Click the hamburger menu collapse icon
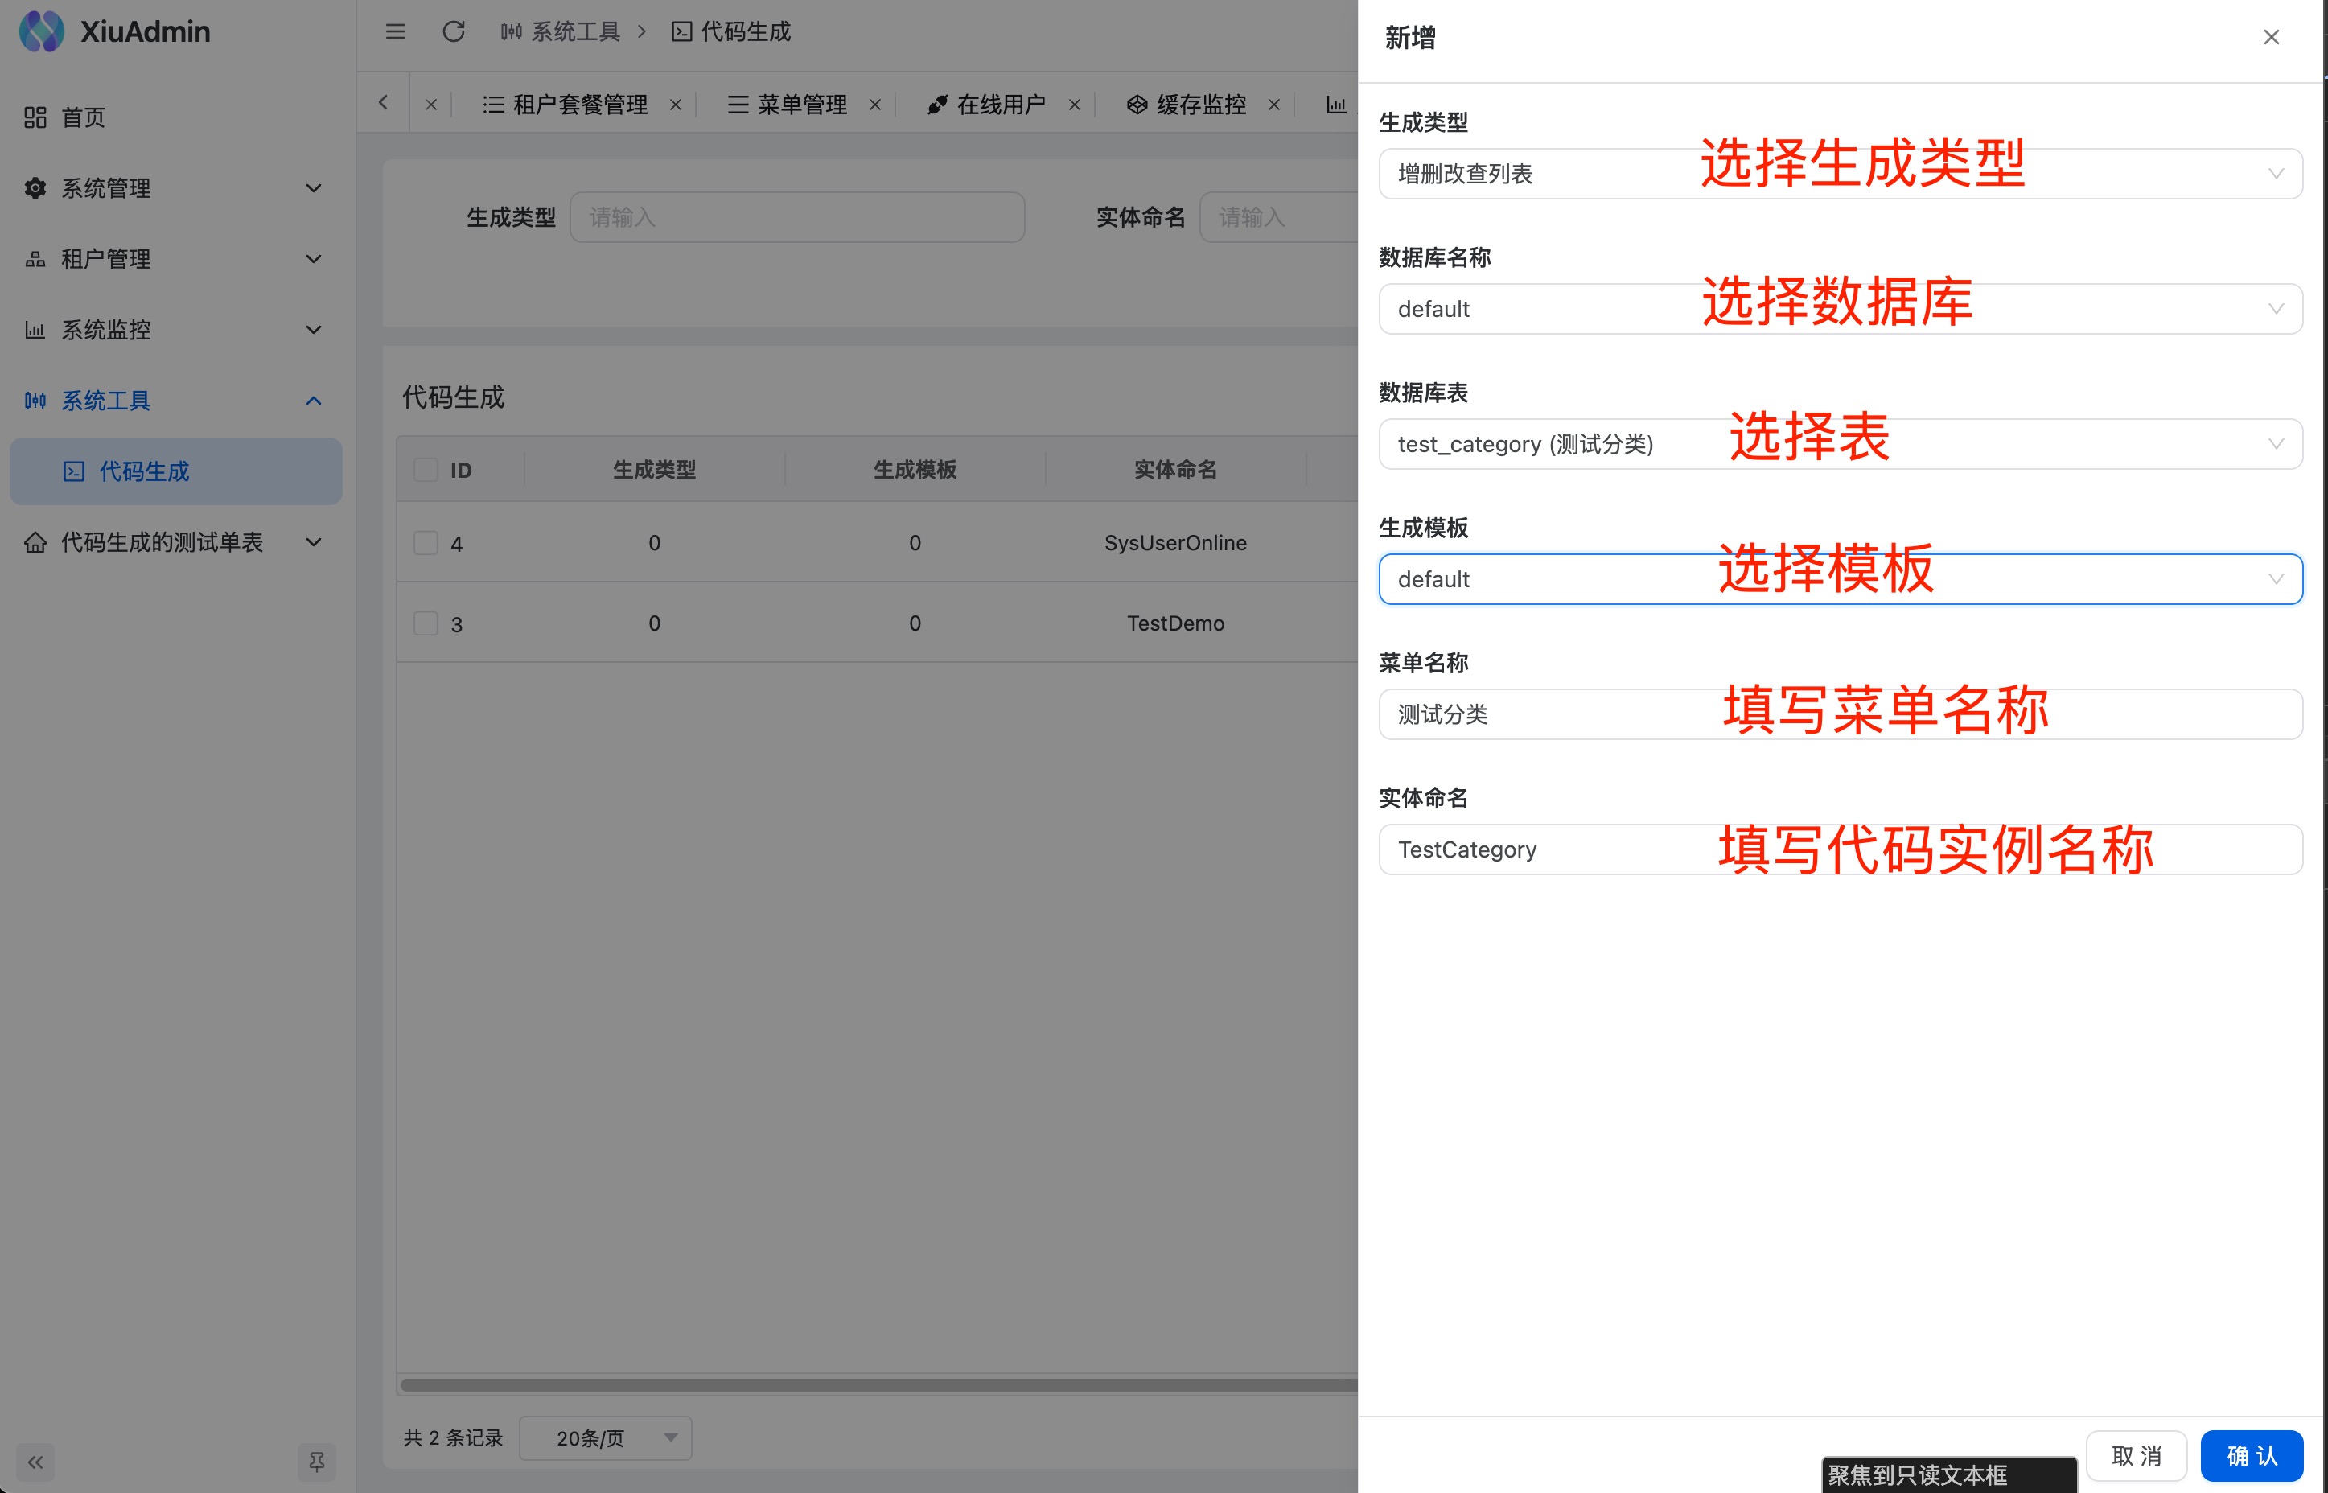Screen dimensions: 2328x1493 click(396, 32)
